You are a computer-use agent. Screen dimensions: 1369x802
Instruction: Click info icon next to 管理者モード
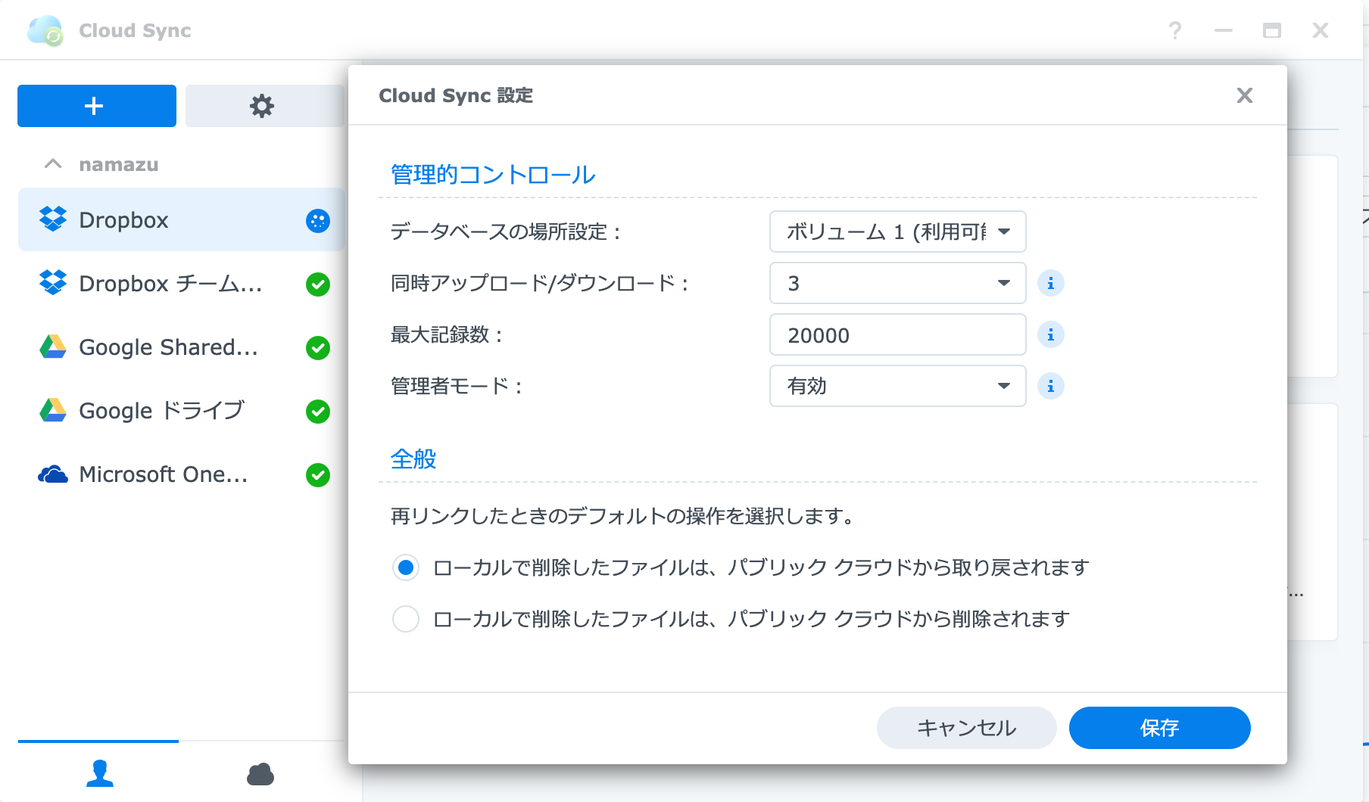[1050, 386]
